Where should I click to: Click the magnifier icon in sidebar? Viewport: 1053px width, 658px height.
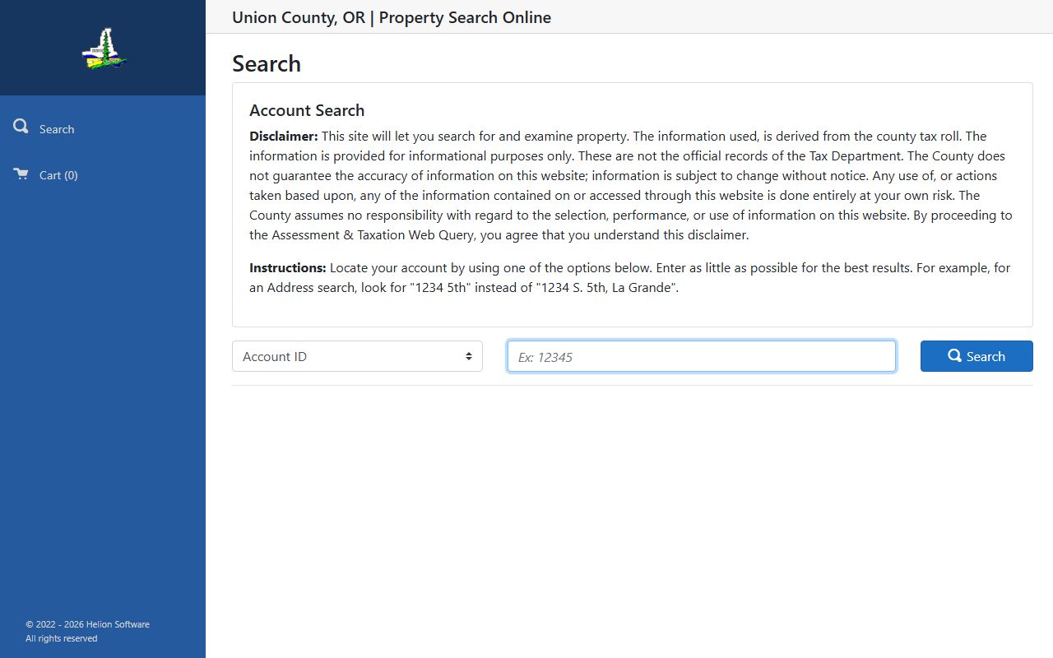coord(21,127)
